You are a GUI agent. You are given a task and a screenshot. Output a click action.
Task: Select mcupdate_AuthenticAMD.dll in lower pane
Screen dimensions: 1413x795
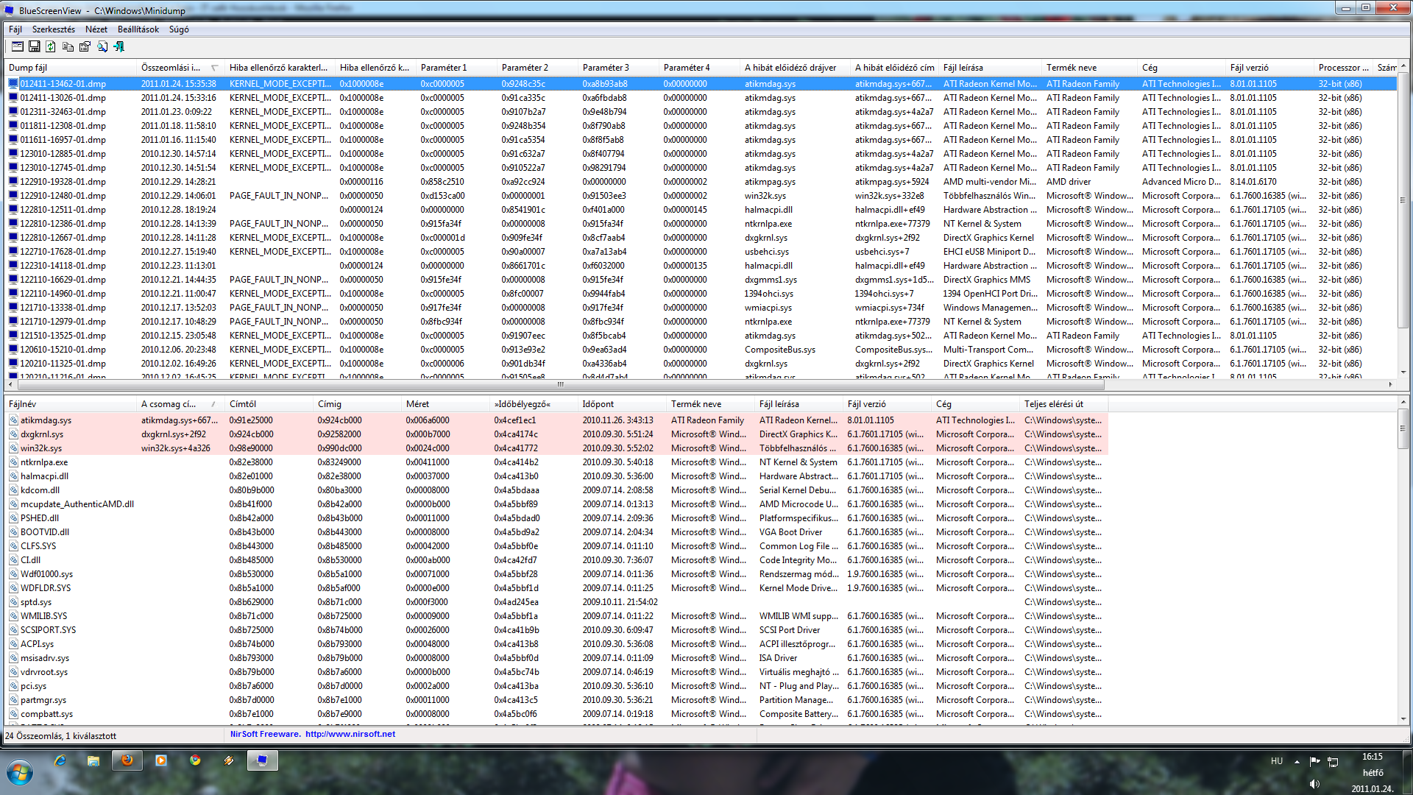pos(77,504)
